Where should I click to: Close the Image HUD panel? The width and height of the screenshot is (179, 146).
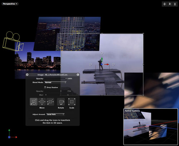click(27, 74)
